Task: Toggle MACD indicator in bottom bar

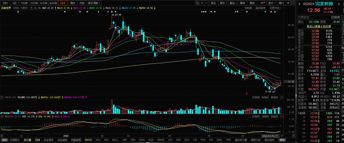Action: click(x=88, y=140)
